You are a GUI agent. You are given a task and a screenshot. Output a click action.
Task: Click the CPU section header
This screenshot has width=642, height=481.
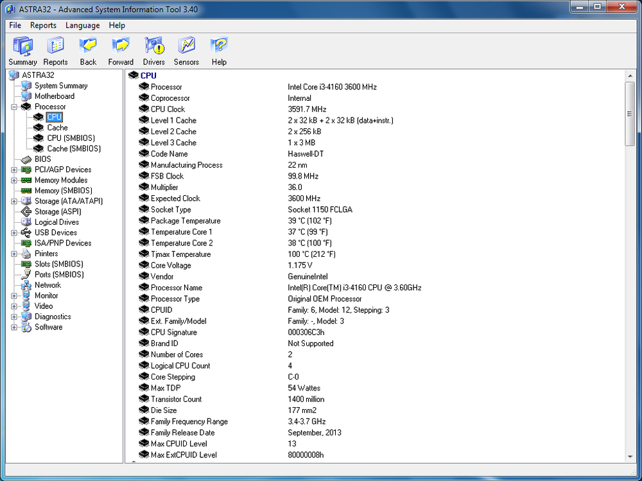click(148, 75)
